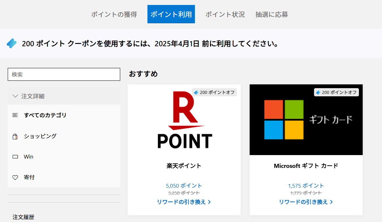
Task: Redeem the Microsoft ギフト カード reward link
Action: [306, 202]
